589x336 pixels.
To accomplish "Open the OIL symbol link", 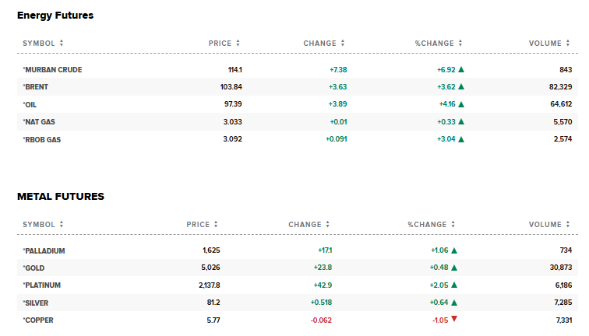I will point(30,105).
